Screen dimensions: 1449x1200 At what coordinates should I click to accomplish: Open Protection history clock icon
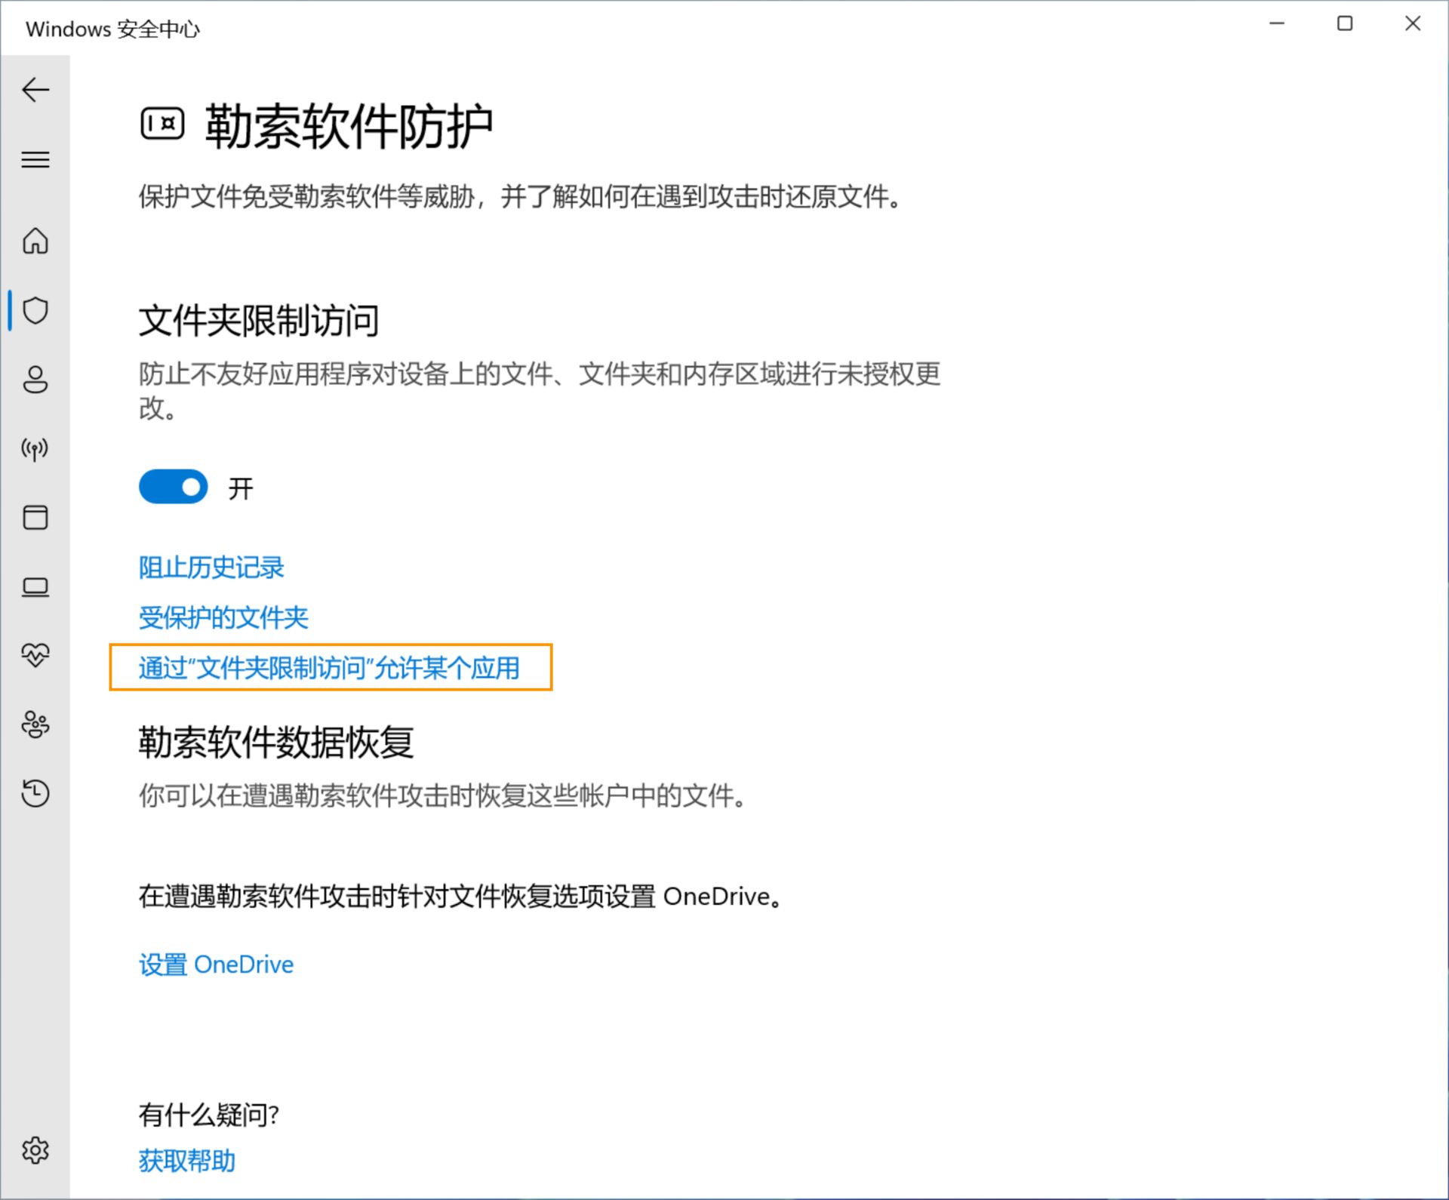tap(35, 793)
